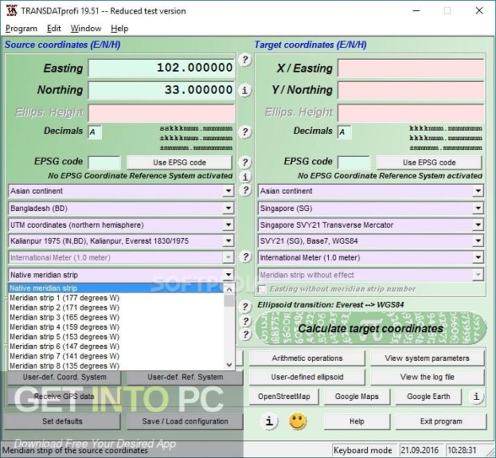Collapse the Native meridian strip combo box

(228, 275)
